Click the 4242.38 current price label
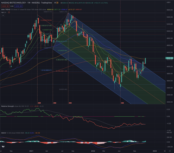 tap(169, 58)
